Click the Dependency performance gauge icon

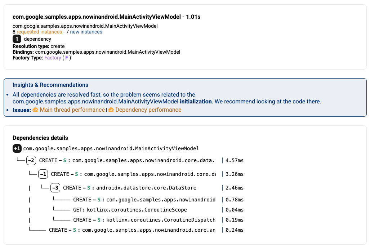(111, 110)
